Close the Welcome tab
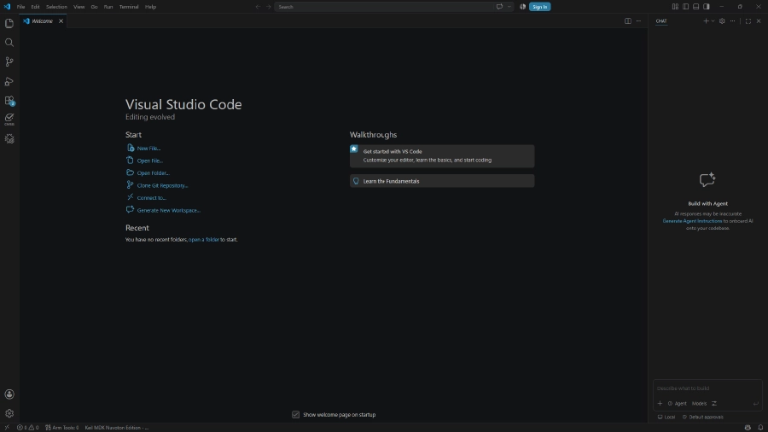Image resolution: width=768 pixels, height=432 pixels. click(61, 21)
